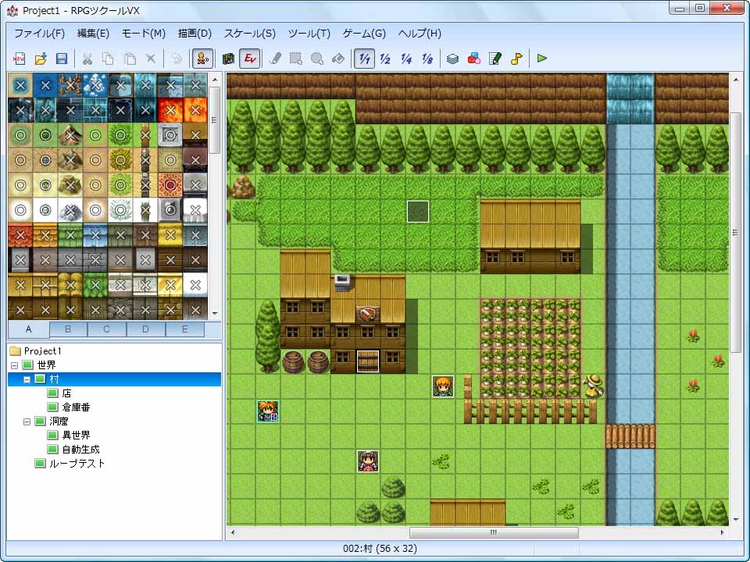Switch to Map editing mode icon

[x=229, y=59]
